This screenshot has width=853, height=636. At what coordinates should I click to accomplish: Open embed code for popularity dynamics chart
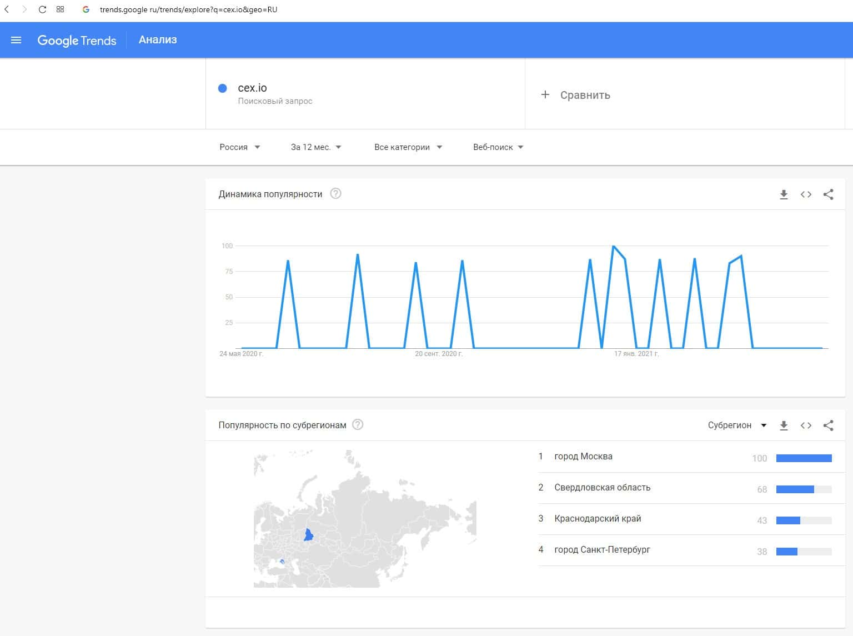point(806,194)
